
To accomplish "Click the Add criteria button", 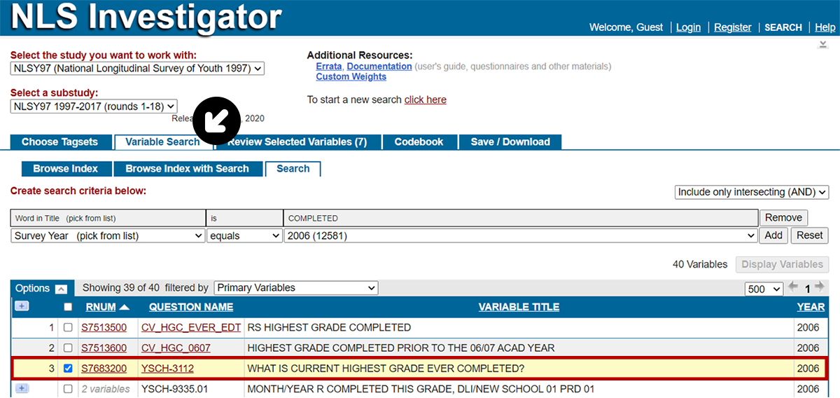I will click(x=773, y=235).
